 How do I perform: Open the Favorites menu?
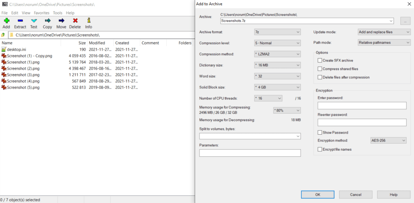tap(41, 13)
